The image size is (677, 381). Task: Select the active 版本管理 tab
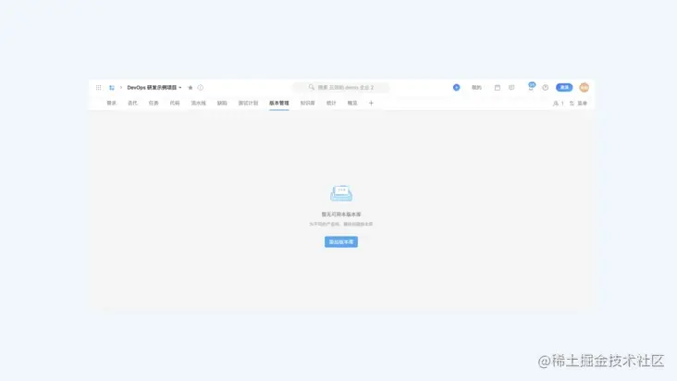[x=279, y=104]
